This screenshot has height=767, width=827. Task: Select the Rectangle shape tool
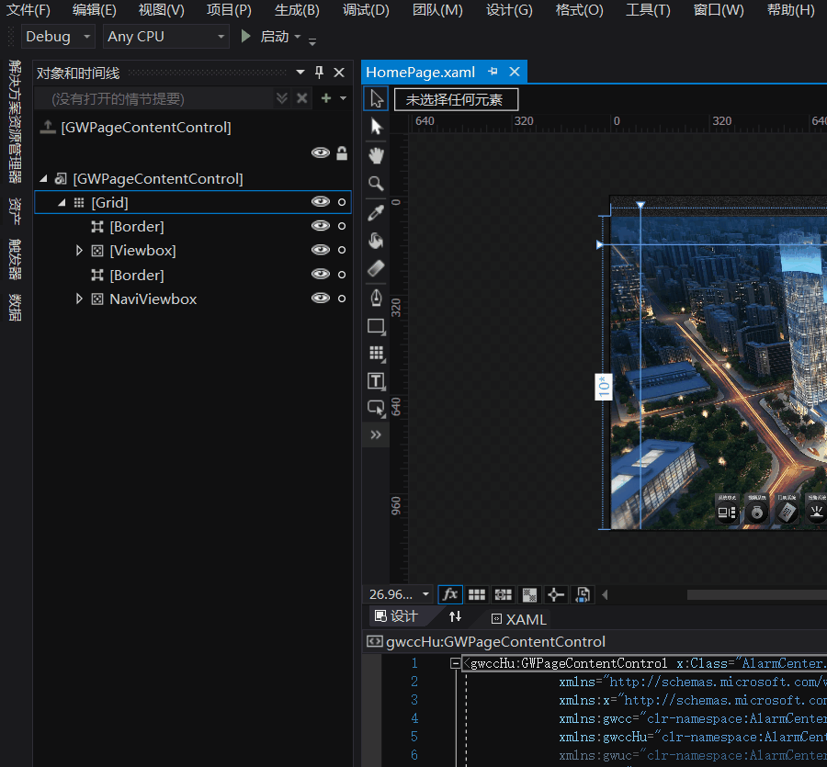(376, 326)
